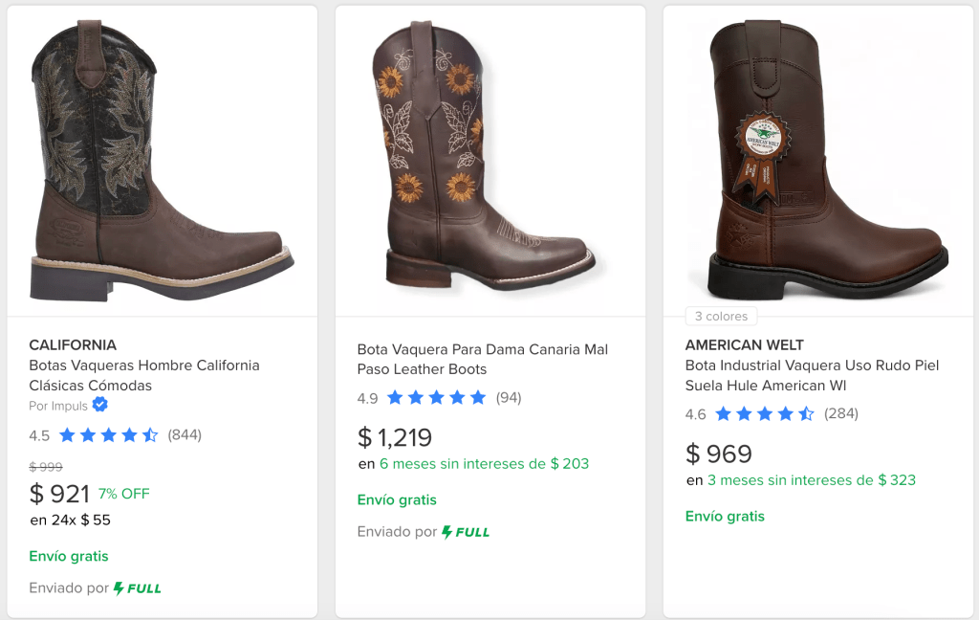Open the Bota Vaquera Para Dama Canaria title
The height and width of the screenshot is (620, 979).
(483, 359)
